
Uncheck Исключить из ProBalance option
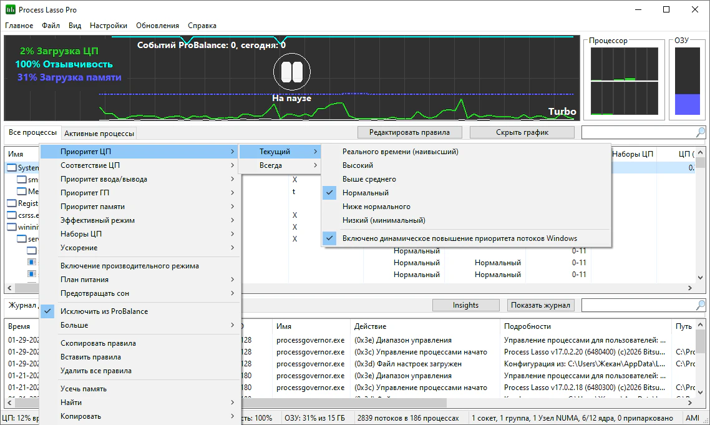104,311
